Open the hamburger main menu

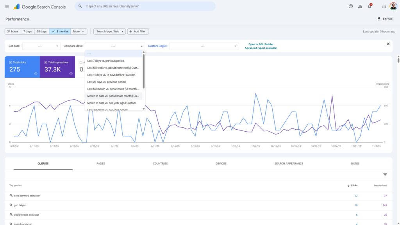[7, 6]
